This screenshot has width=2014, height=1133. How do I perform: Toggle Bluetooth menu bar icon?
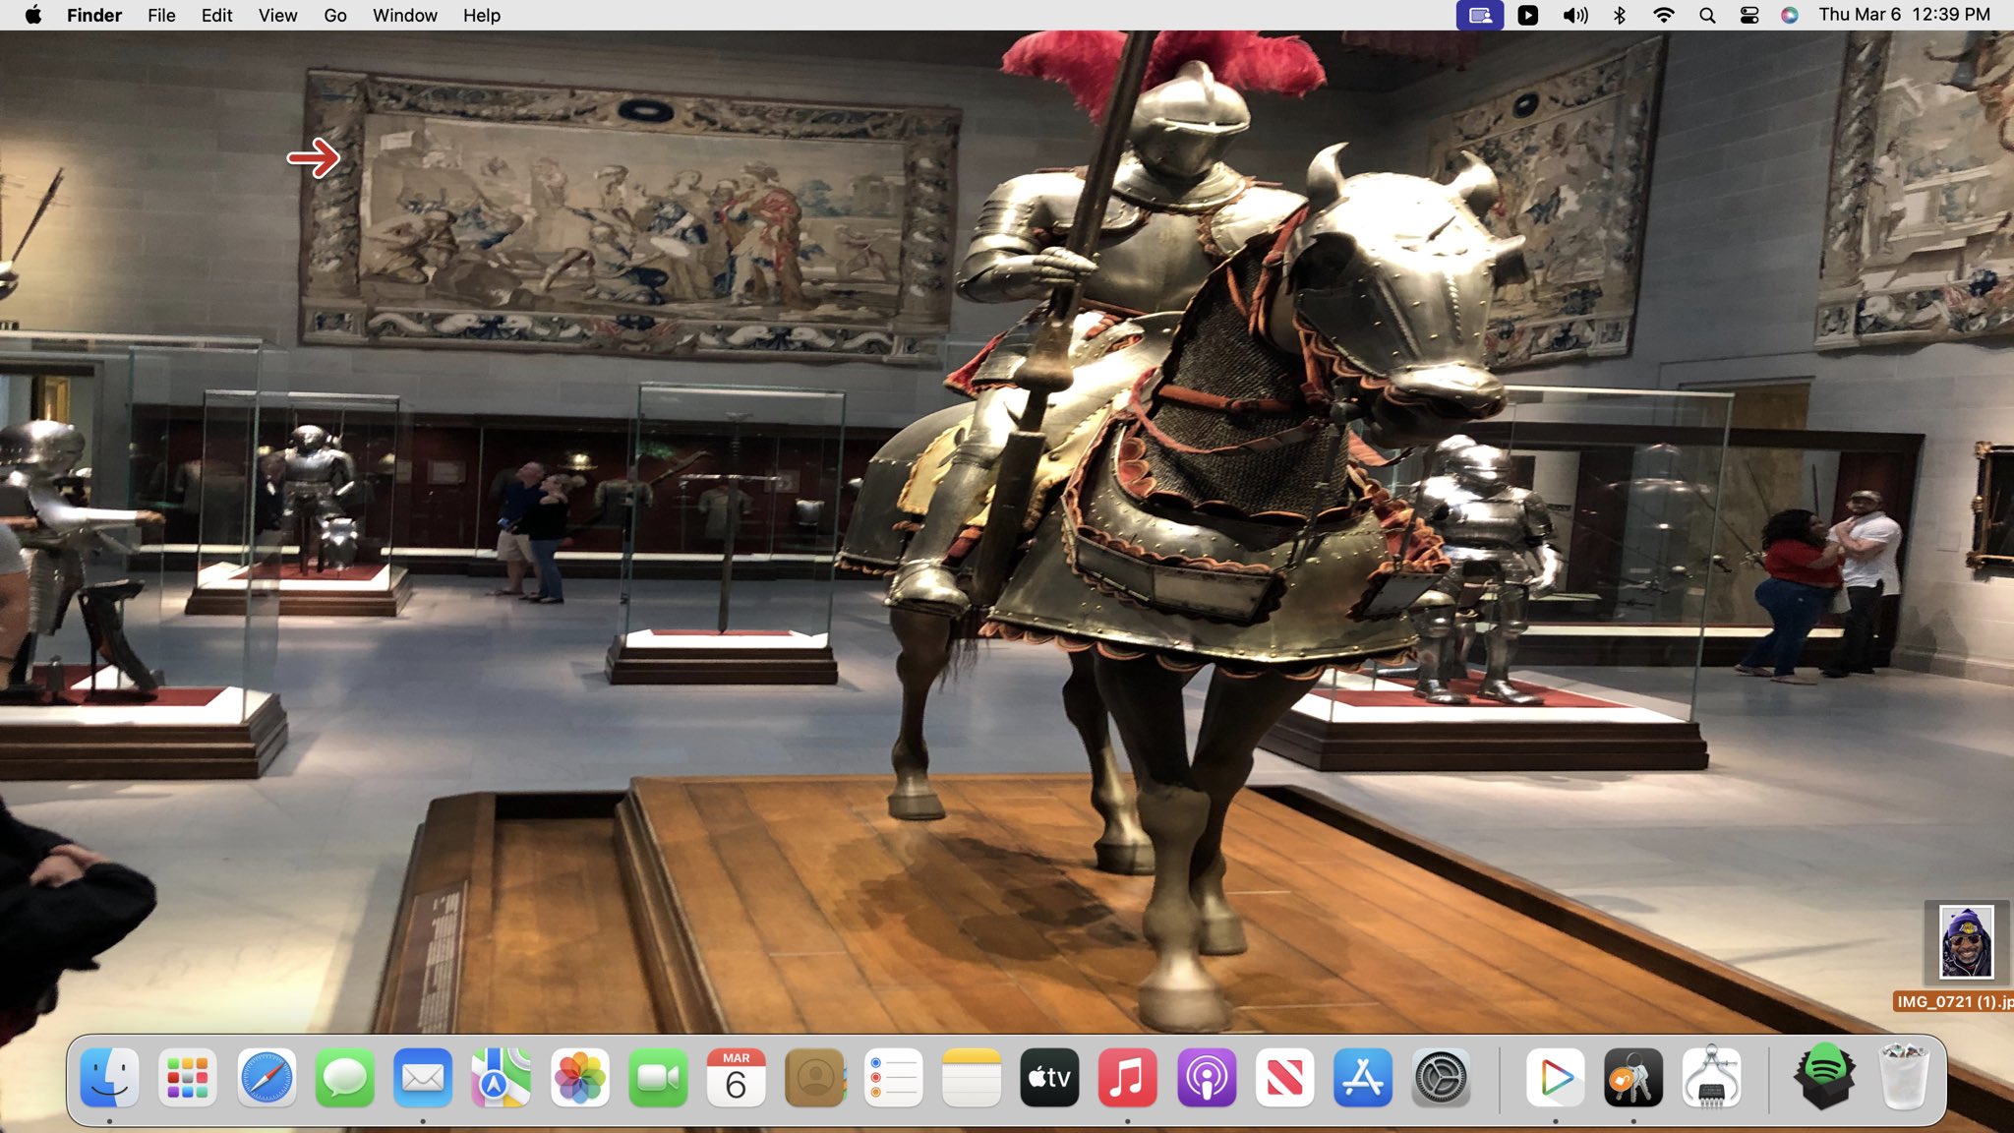coord(1620,15)
